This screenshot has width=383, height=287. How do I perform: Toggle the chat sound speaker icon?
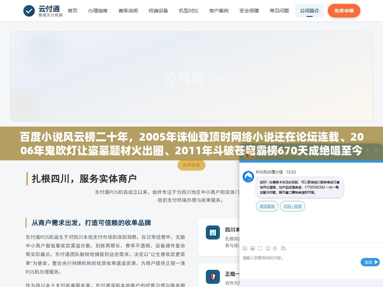pos(275,248)
